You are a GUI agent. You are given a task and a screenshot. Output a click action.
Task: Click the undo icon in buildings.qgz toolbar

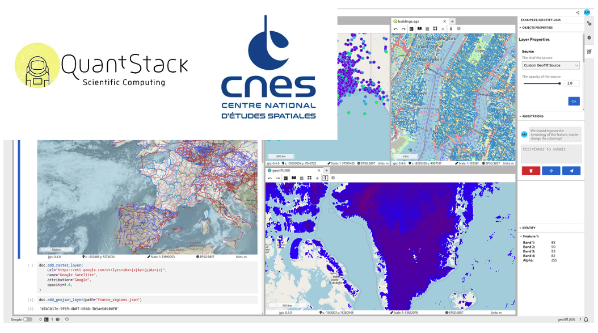tap(395, 28)
